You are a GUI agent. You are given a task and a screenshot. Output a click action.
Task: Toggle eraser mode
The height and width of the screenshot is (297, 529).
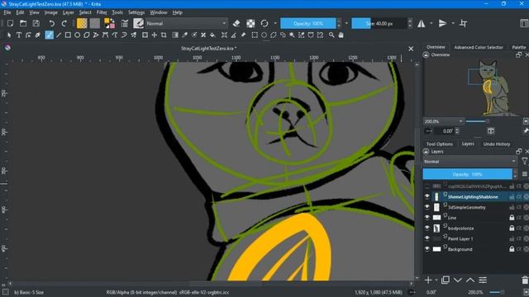[236, 23]
